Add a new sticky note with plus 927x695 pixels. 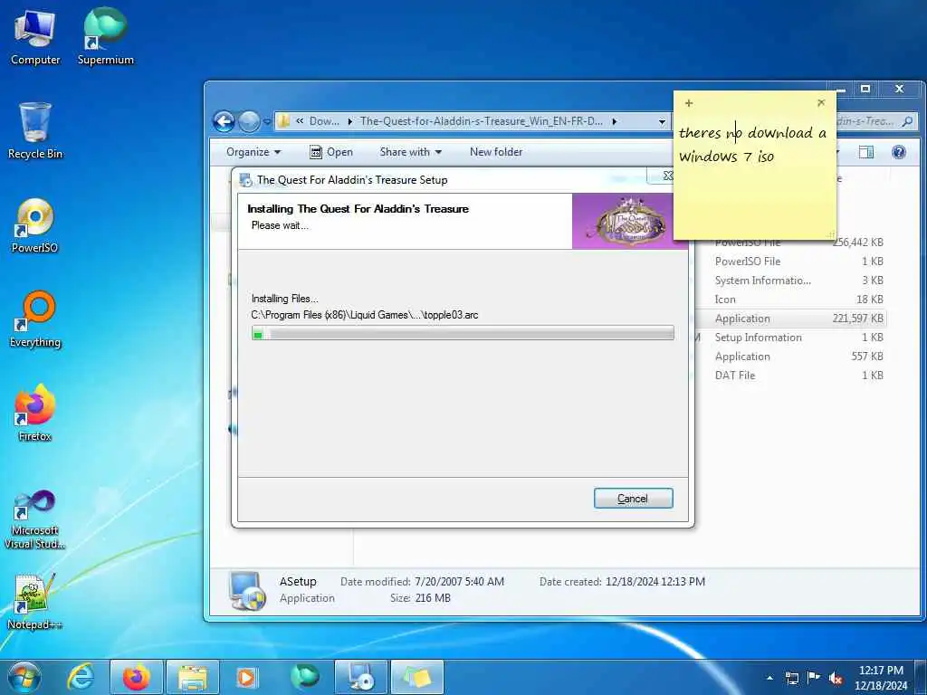point(689,103)
